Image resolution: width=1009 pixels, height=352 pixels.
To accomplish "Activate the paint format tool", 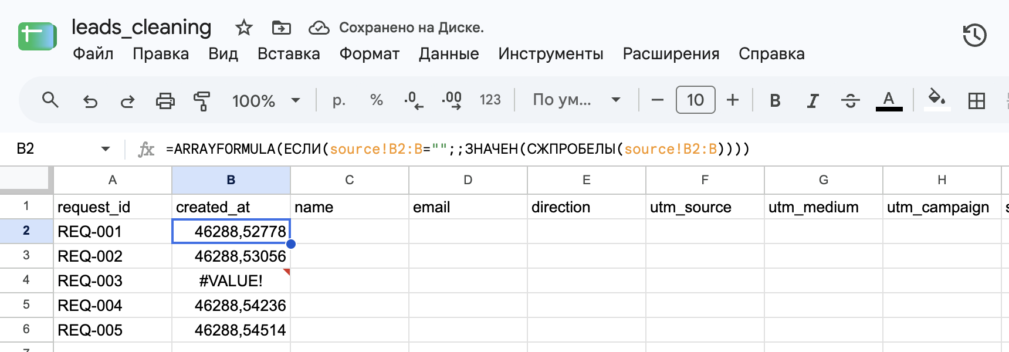I will click(x=202, y=101).
